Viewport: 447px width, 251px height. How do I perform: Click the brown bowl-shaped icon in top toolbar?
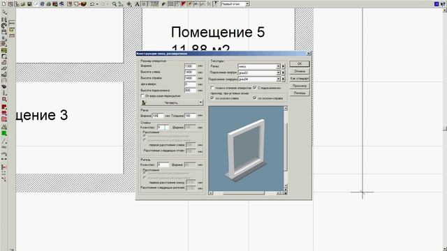(x=84, y=4)
